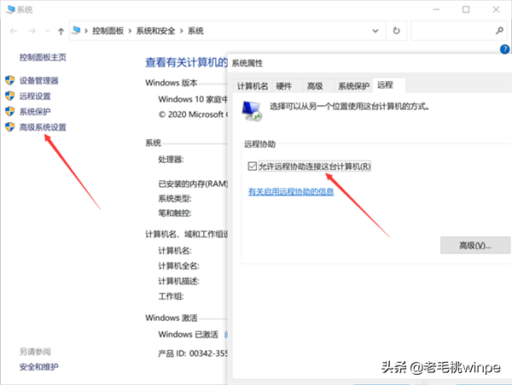Click the 笔和触控: label
This screenshot has height=385, width=512.
(x=175, y=213)
